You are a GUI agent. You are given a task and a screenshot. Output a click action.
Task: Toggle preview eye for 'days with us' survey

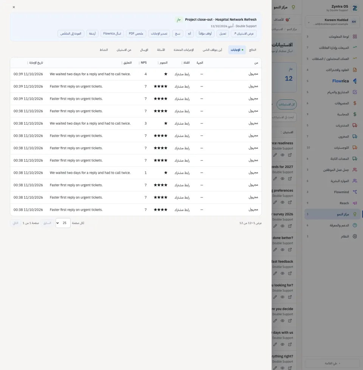coord(282,344)
